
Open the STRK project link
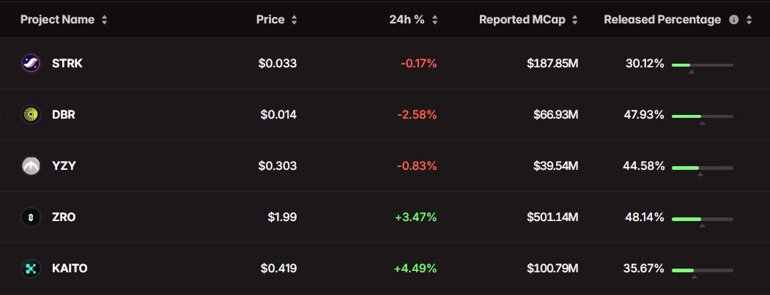pyautogui.click(x=67, y=64)
